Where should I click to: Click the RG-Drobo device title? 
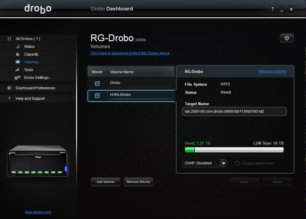(x=112, y=38)
